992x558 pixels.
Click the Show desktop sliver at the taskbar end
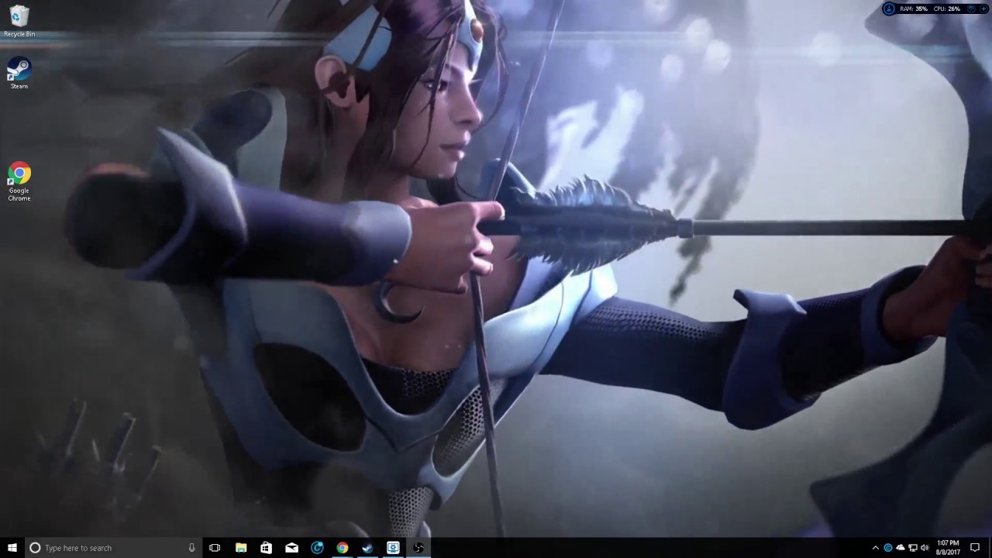coord(990,548)
